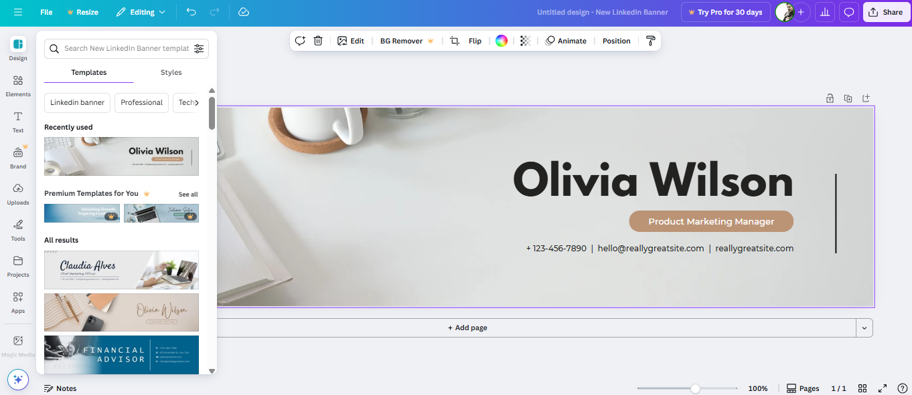Image resolution: width=912 pixels, height=395 pixels.
Task: Click the undo arrow
Action: (191, 11)
